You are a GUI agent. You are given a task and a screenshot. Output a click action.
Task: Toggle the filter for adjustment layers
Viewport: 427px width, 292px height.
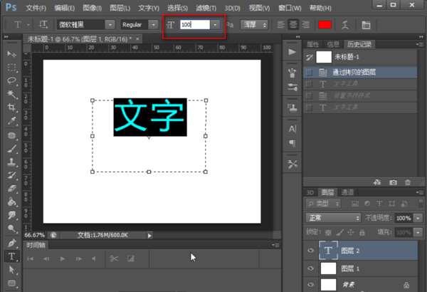(x=367, y=204)
